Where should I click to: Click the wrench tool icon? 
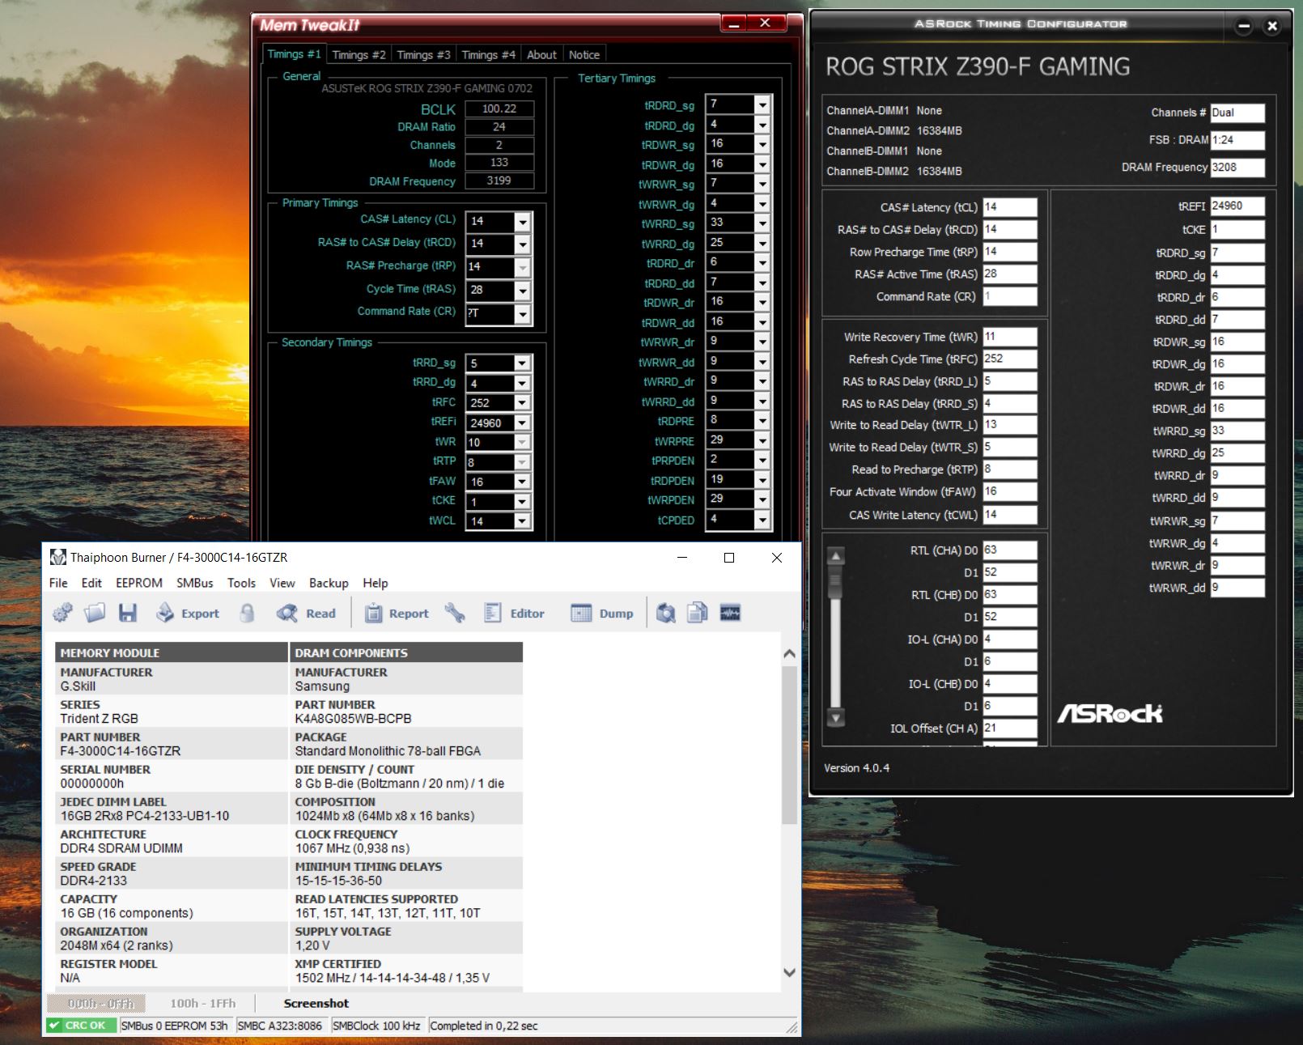455,614
